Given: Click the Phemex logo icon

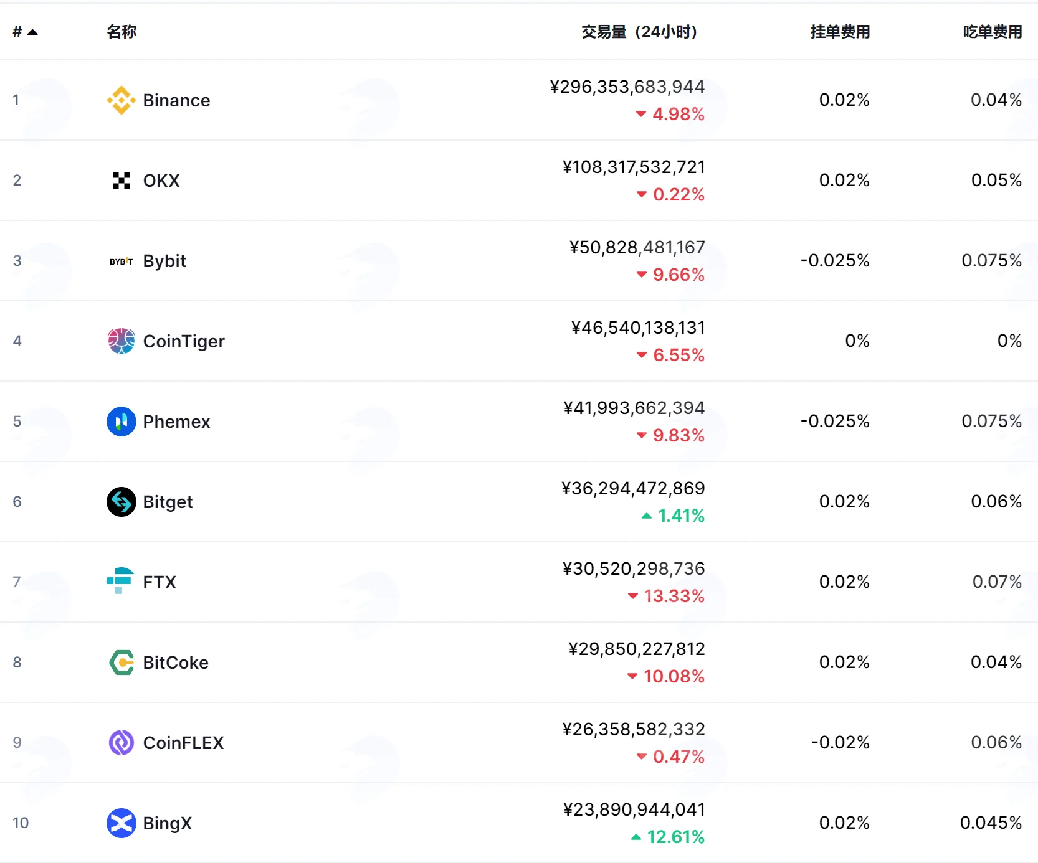Looking at the screenshot, I should pos(121,422).
